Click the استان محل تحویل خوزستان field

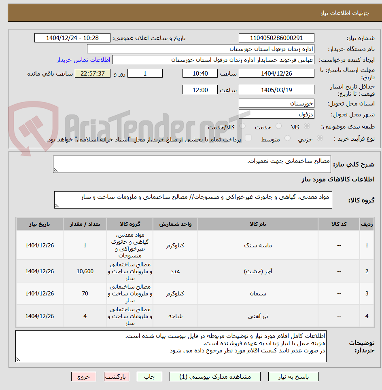[276, 103]
